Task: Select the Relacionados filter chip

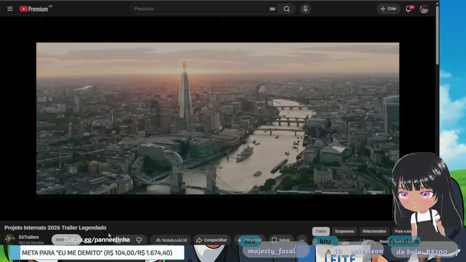Action: tap(374, 231)
